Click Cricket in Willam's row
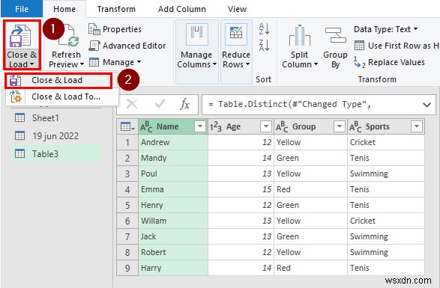 (x=386, y=221)
